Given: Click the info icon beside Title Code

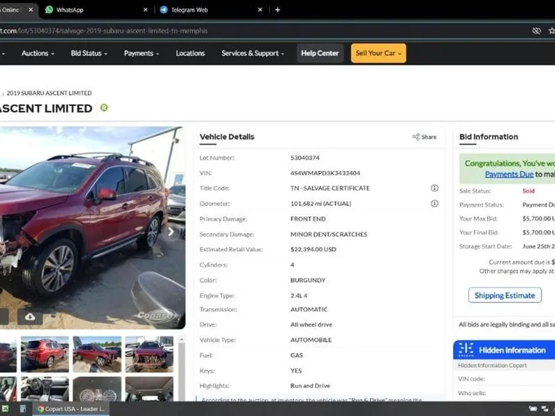Looking at the screenshot, I should pos(434,188).
